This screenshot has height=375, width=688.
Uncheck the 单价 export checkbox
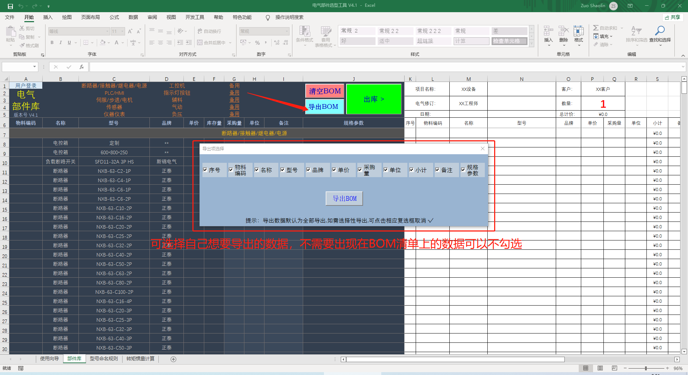pyautogui.click(x=334, y=170)
